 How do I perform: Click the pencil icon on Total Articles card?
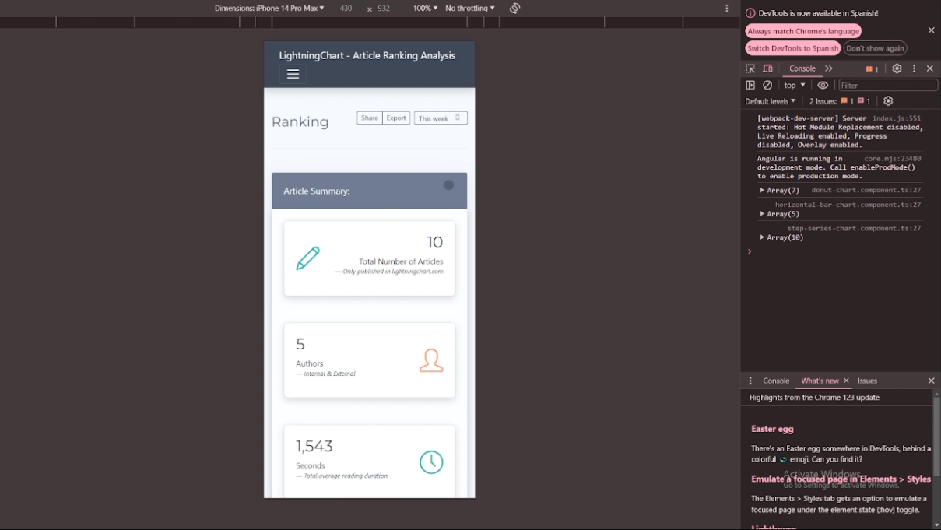coord(308,258)
